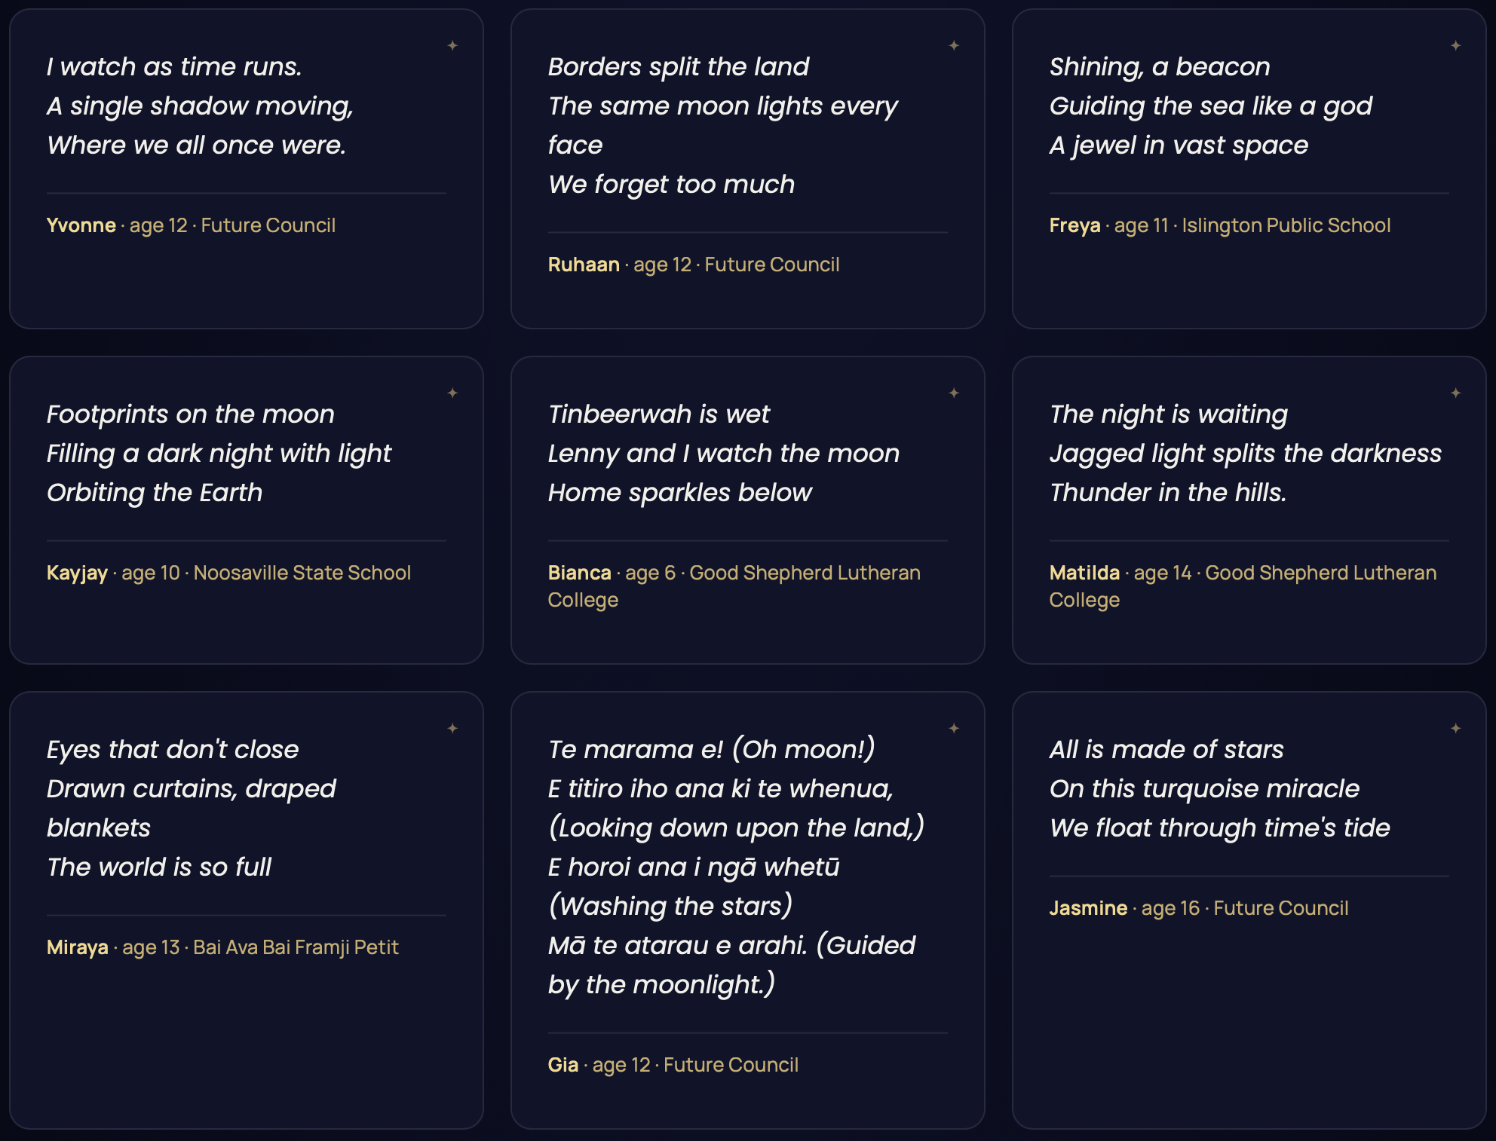Click the sparkle icon on Gia's haiku card
The width and height of the screenshot is (1496, 1141).
pyautogui.click(x=954, y=729)
